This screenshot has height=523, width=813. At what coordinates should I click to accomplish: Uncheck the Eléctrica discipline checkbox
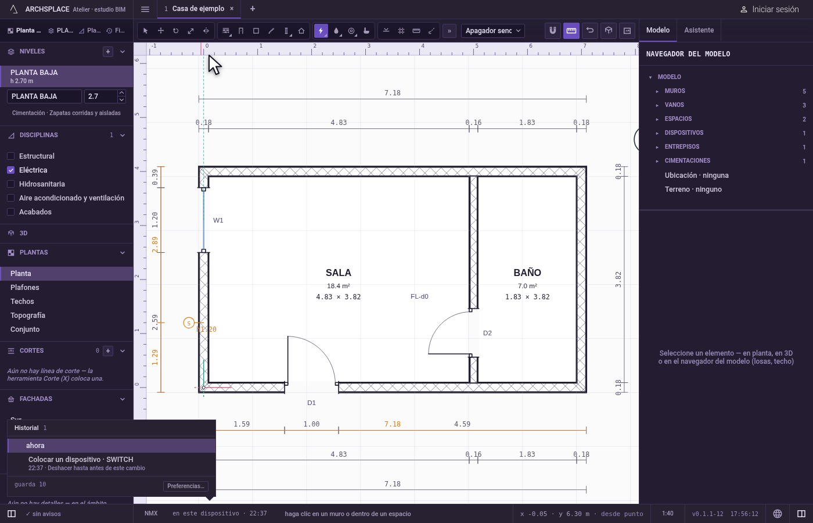[x=10, y=170]
